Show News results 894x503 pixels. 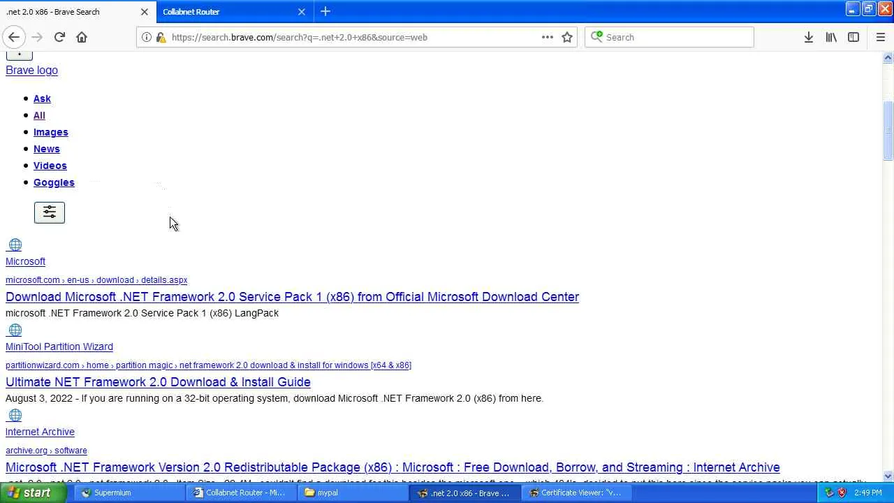(47, 149)
